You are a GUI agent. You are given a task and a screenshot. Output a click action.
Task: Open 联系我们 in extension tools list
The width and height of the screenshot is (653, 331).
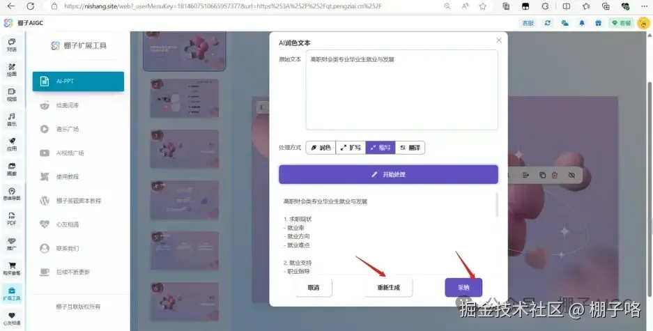78,249
